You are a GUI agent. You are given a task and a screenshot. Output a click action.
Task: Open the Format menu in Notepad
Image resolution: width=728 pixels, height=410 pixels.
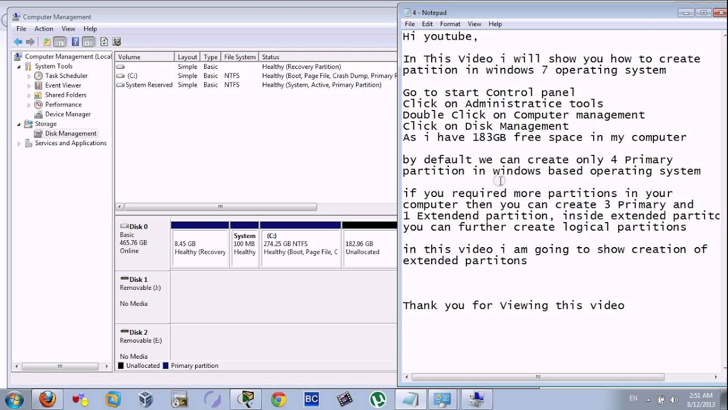coord(450,24)
